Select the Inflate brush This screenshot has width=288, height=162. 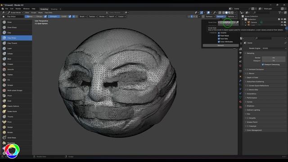pyautogui.click(x=17, y=54)
